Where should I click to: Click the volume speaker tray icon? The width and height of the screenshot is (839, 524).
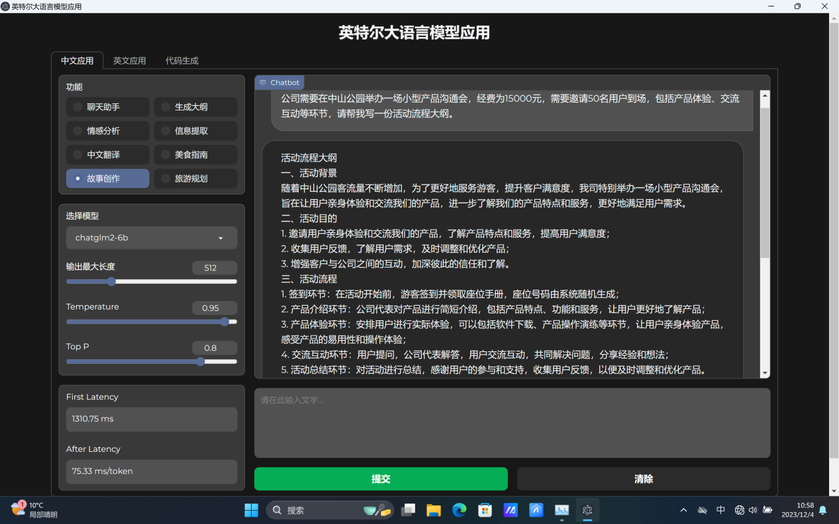point(753,510)
